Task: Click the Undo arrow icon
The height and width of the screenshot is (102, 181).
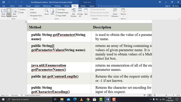Action: click(9, 2)
